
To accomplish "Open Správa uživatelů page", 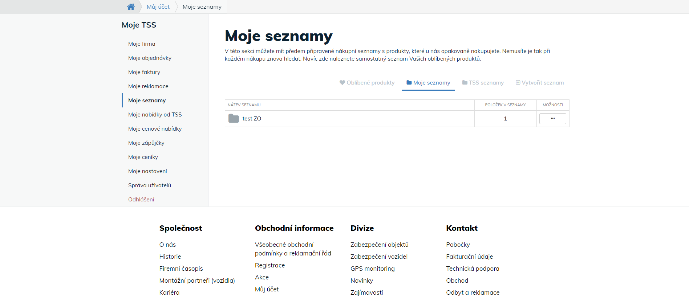I will click(x=150, y=185).
